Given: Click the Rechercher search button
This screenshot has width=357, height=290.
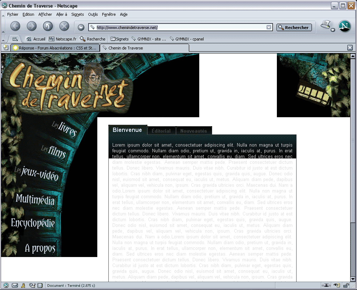Looking at the screenshot, I should (294, 27).
